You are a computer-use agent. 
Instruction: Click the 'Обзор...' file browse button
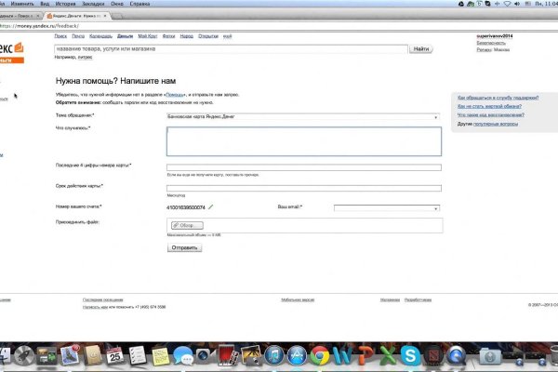click(x=186, y=225)
